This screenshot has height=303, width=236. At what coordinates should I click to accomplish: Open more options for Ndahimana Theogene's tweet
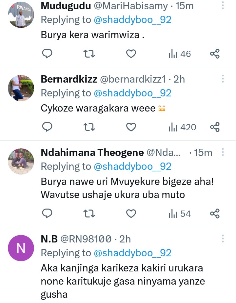(x=223, y=152)
